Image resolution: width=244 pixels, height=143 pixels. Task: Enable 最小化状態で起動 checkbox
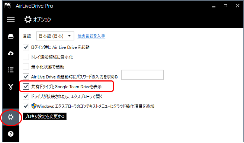point(26,67)
